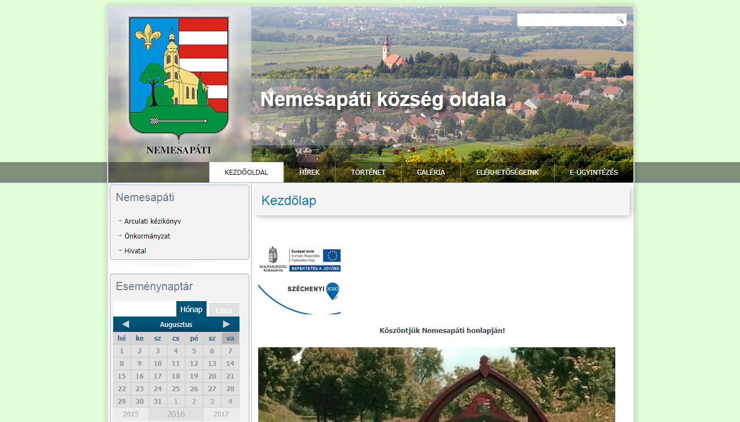Click the 'Köszöntjük Nemesapáti honlapján!' greeting text
The image size is (740, 422).
(442, 331)
